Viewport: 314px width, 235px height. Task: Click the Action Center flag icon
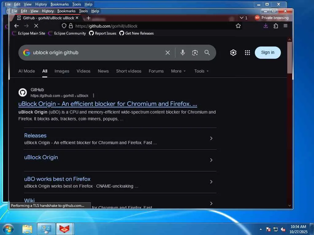tap(268, 229)
